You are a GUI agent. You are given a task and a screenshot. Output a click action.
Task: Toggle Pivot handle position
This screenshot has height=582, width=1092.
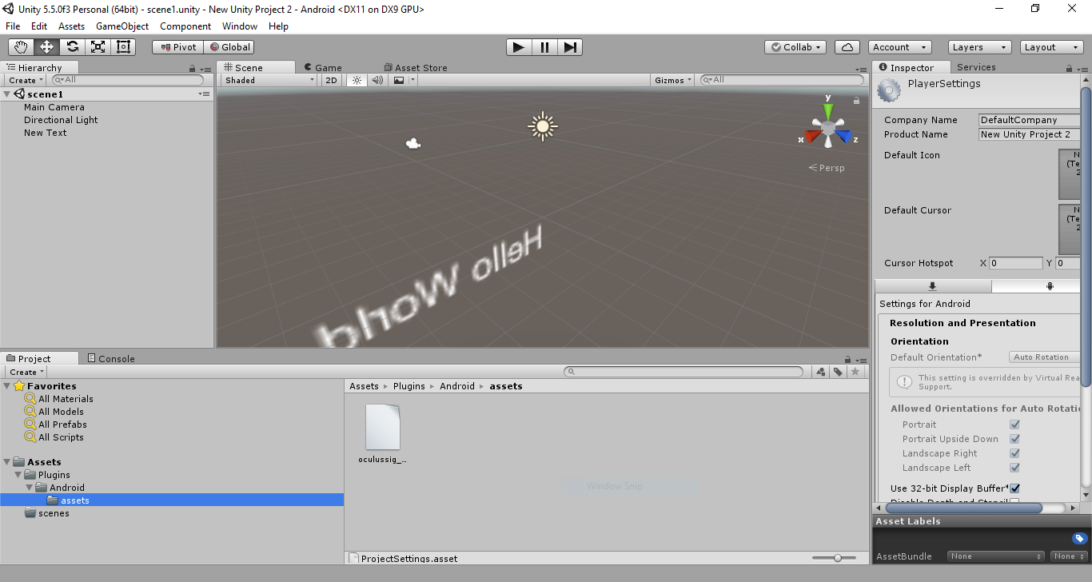point(178,47)
